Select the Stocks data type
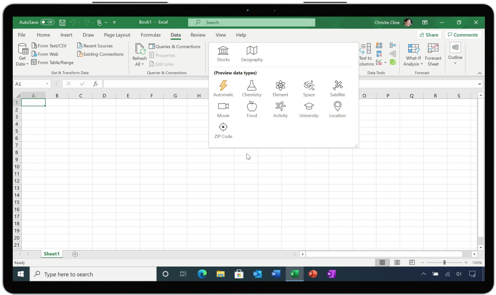 [223, 54]
